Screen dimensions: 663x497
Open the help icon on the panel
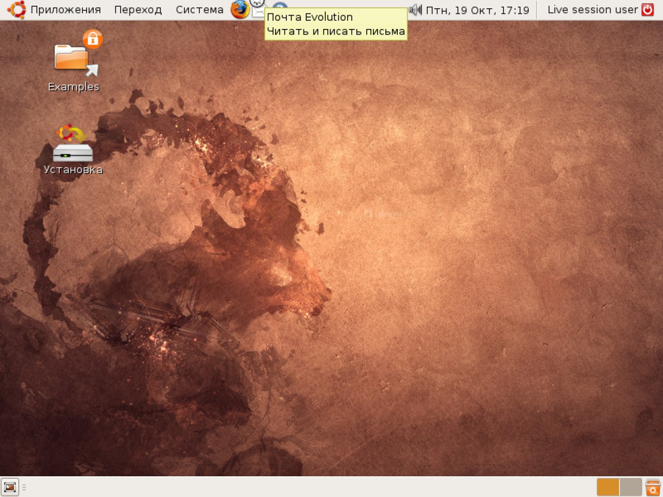click(280, 5)
